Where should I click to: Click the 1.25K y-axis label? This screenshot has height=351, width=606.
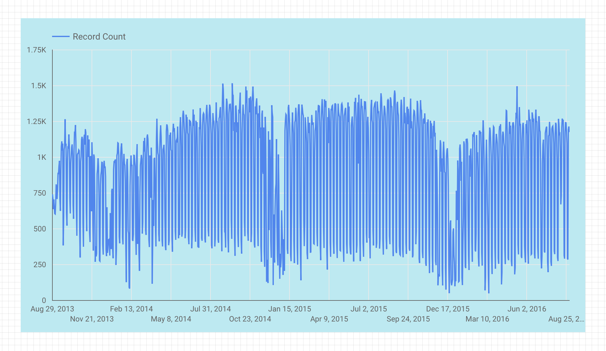[36, 121]
